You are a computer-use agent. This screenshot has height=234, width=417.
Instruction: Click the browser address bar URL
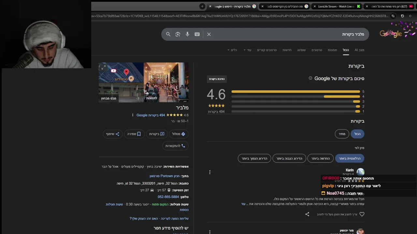click(x=240, y=16)
